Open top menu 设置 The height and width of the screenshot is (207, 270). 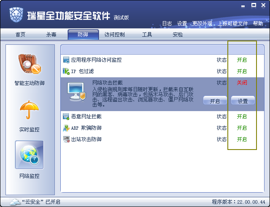[182, 23]
